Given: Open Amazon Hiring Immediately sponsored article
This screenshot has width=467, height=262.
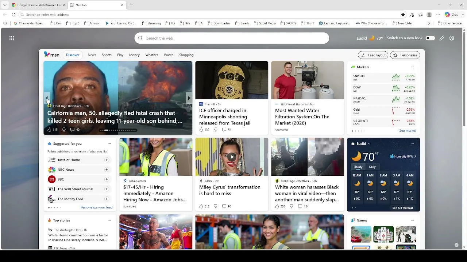Looking at the screenshot, I should pyautogui.click(x=156, y=175).
